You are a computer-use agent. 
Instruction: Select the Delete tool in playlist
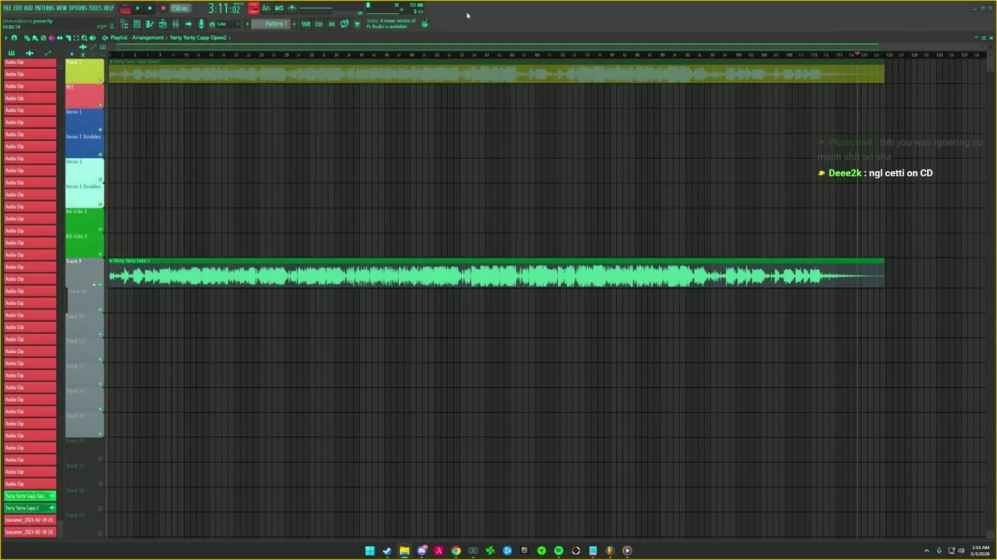(43, 37)
